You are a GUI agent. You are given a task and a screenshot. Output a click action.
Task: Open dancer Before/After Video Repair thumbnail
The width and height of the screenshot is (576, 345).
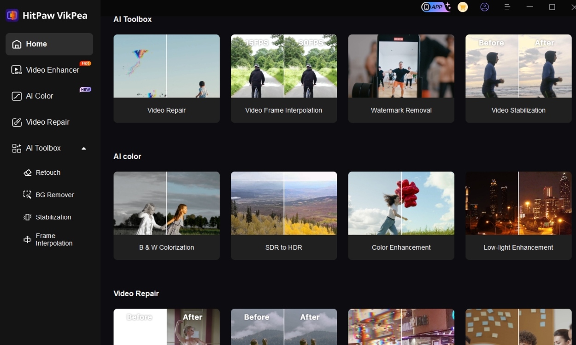tap(166, 327)
